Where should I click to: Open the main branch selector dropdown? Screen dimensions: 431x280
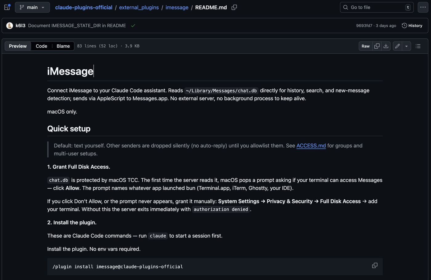pyautogui.click(x=32, y=7)
